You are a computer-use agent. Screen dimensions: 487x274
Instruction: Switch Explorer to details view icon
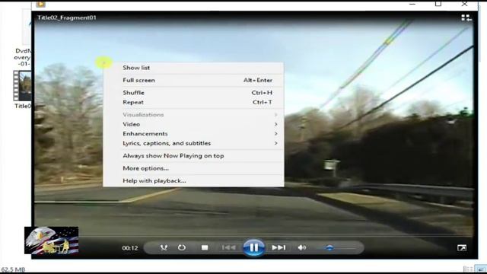(468, 269)
